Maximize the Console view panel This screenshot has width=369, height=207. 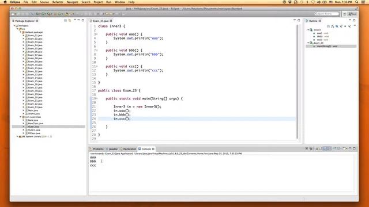[x=354, y=148]
